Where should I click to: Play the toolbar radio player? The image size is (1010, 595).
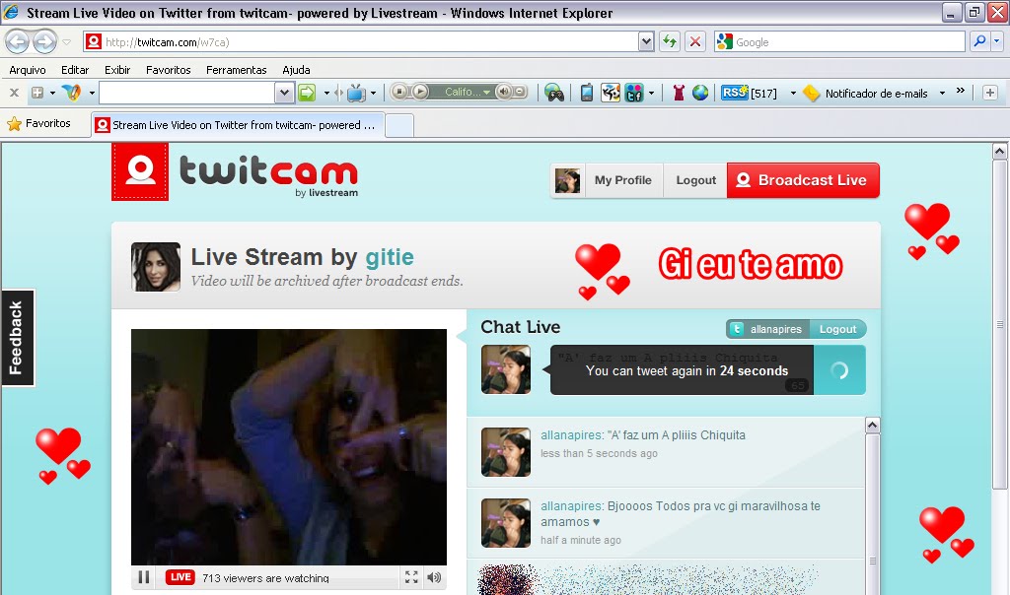pos(420,92)
